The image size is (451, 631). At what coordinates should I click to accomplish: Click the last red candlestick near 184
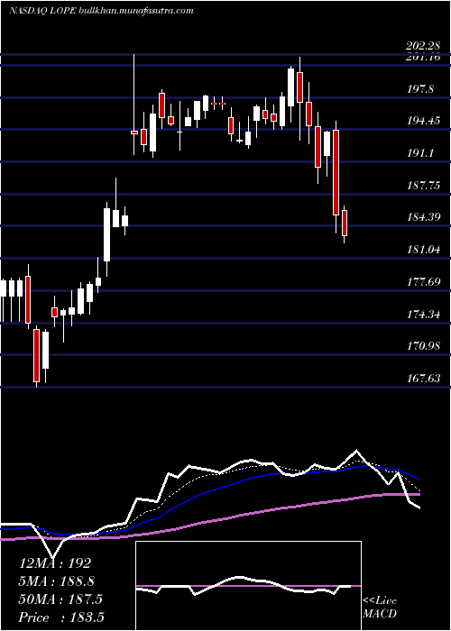[345, 223]
